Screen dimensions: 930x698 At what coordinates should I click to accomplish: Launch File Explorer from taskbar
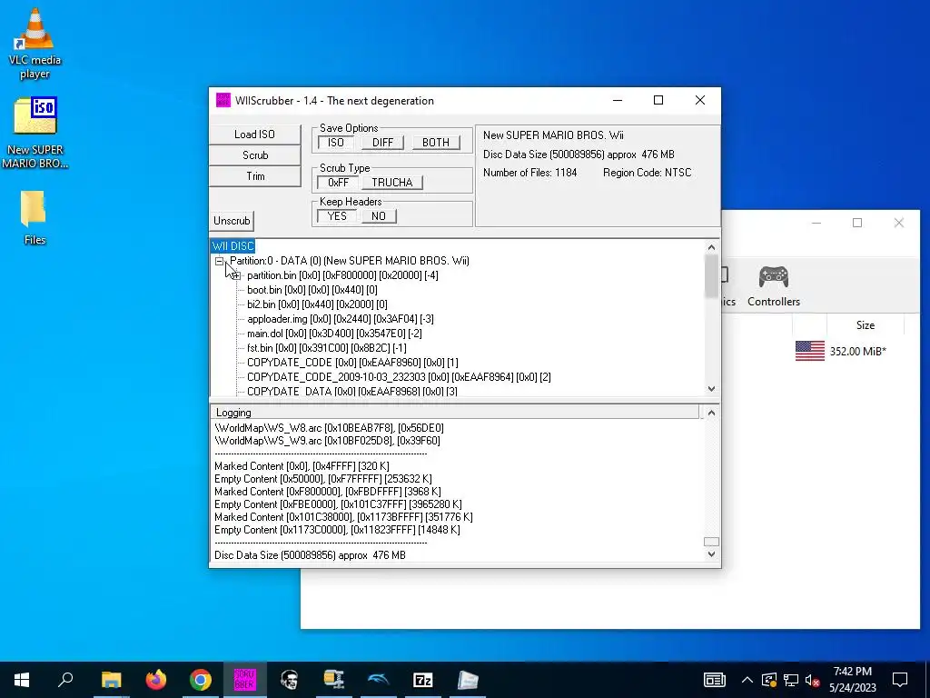coord(111,680)
